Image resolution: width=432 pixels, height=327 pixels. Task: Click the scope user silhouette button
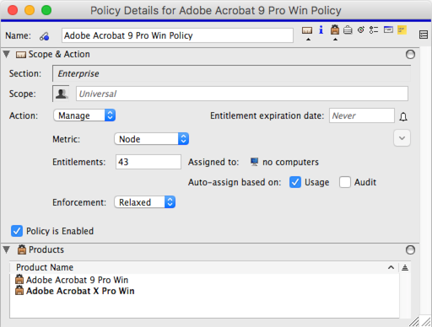click(61, 94)
